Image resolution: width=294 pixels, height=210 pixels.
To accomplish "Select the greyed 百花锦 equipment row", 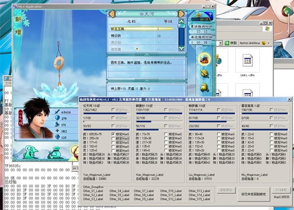I will point(143,49).
